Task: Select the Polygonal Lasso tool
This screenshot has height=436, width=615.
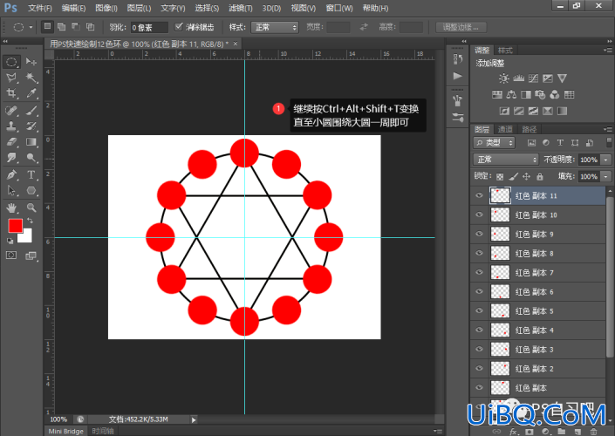Action: [11, 78]
